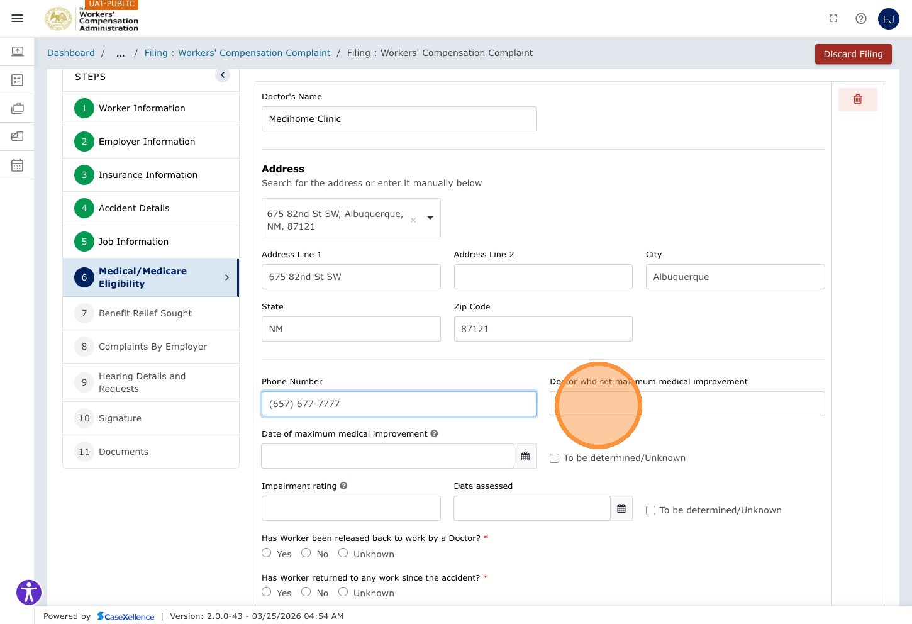Open the EJ user avatar menu
The height and width of the screenshot is (624, 912).
889,19
